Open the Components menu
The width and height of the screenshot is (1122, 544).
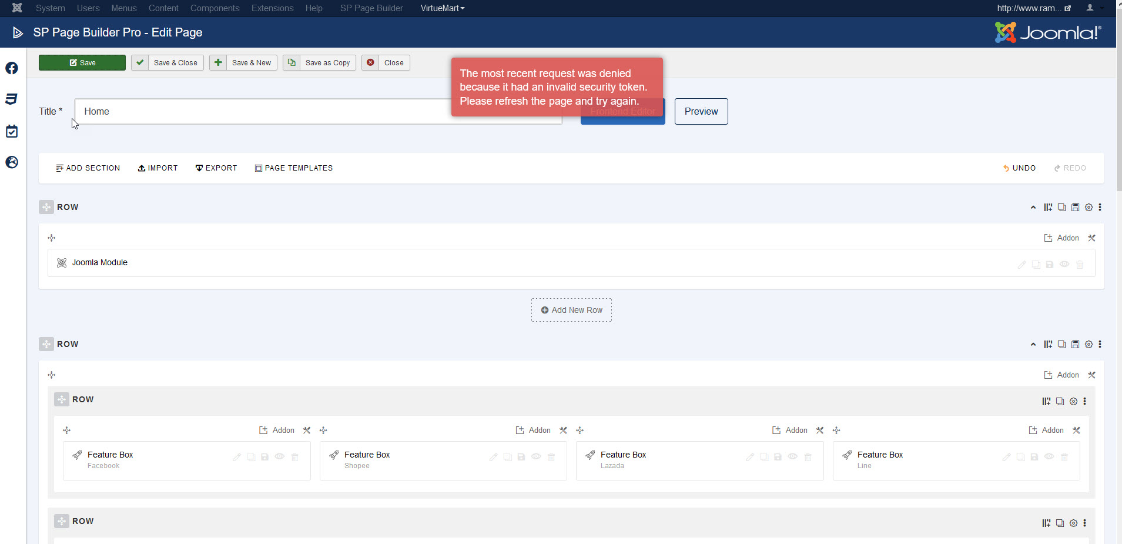(215, 8)
